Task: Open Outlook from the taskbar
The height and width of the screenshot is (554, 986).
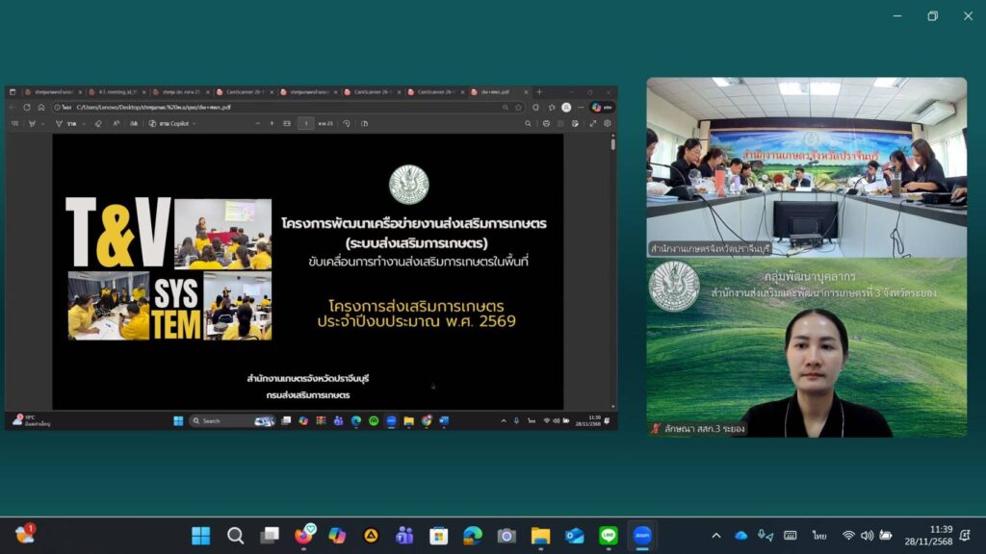Action: click(x=575, y=536)
